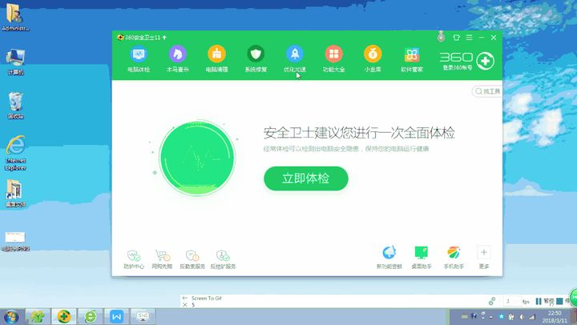The image size is (577, 325).
Task: Open the main menu hamburger icon in title bar
Action: pos(469,38)
